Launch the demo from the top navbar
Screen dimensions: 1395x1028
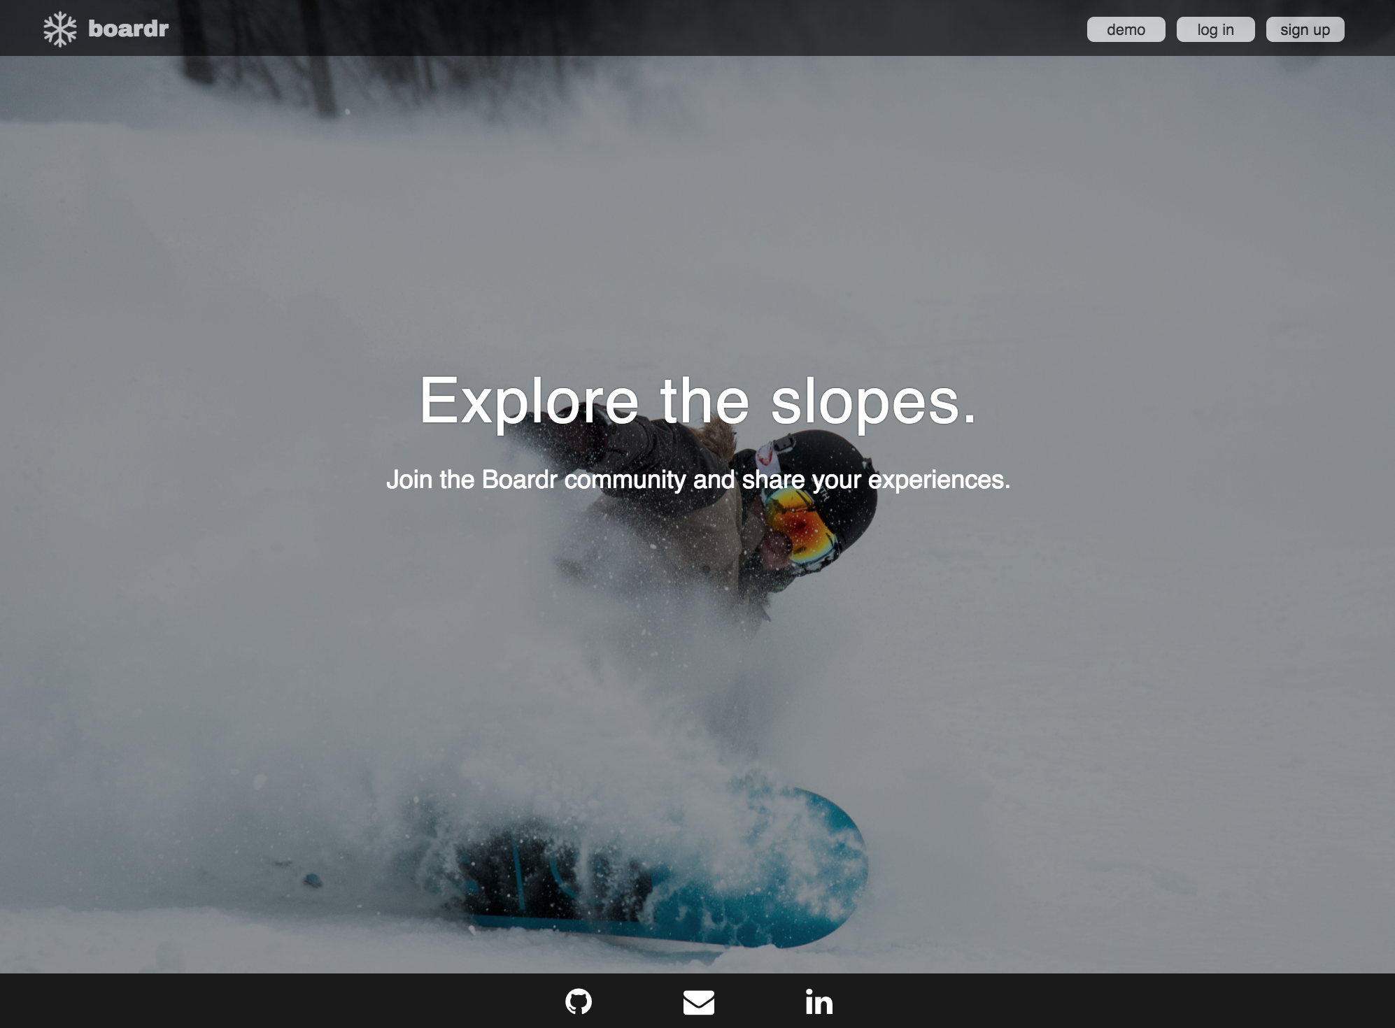[1126, 29]
